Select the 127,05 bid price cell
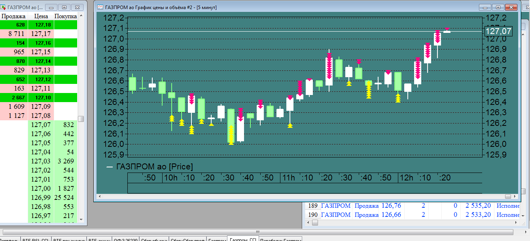Image resolution: width=530 pixels, height=241 pixels. [x=41, y=143]
